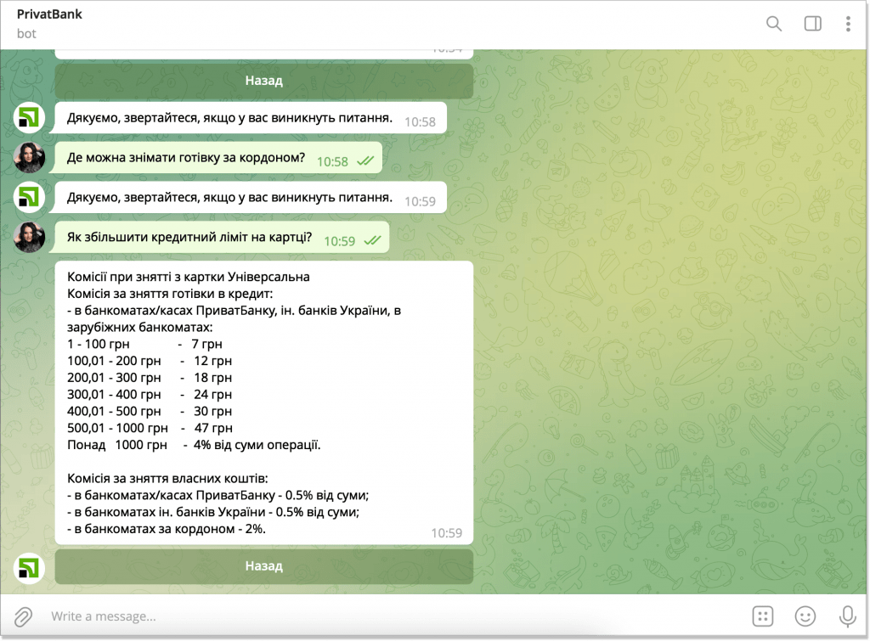Open the emoji picker
Screen dimensions: 870x641
[x=805, y=616]
